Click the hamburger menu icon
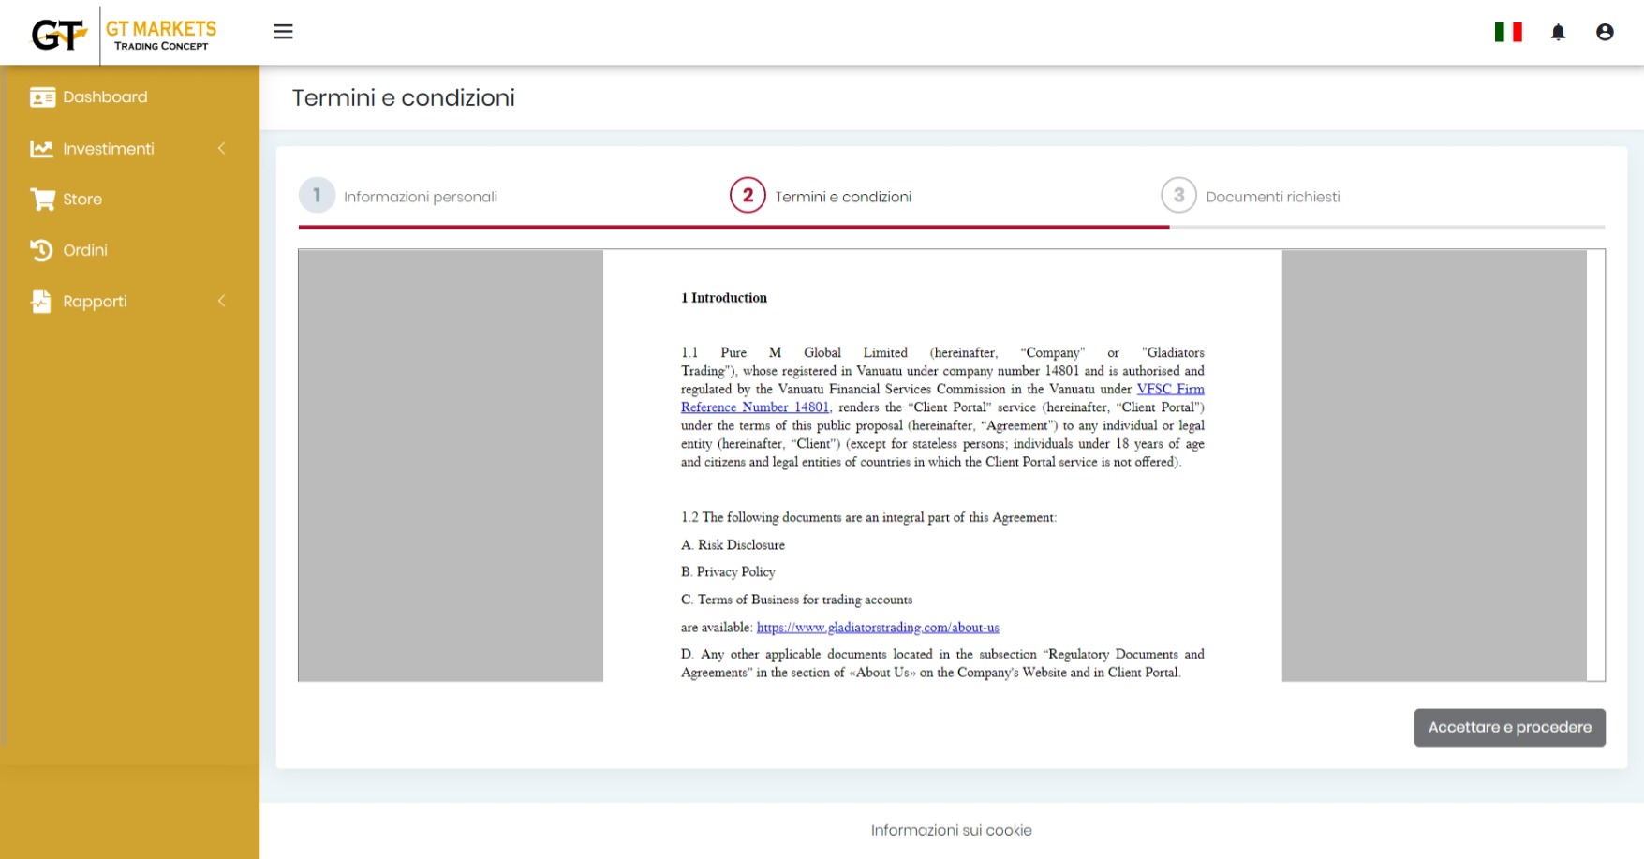 pos(283,32)
